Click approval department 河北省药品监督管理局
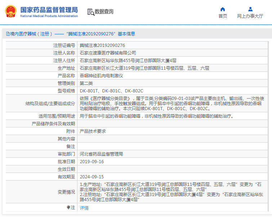 [x=101, y=154]
